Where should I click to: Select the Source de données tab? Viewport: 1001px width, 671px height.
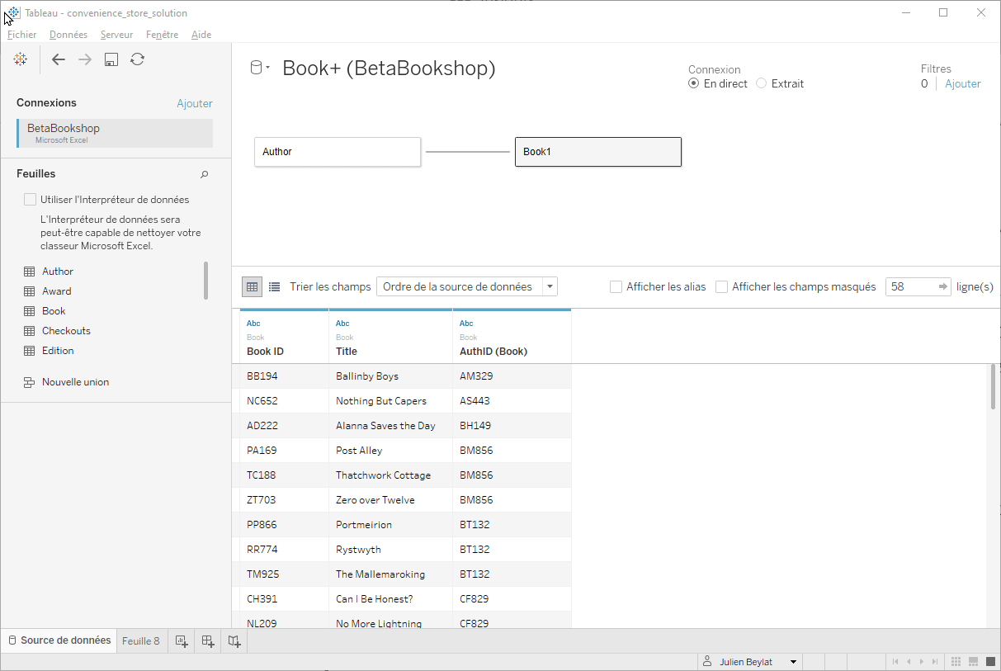59,640
